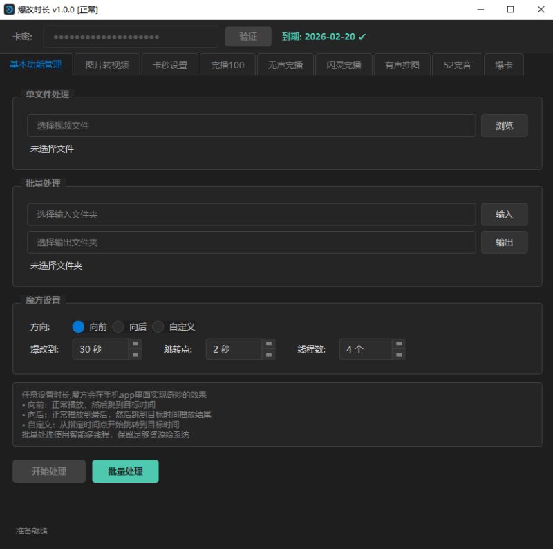Decrease the 爆改到 seconds value

(135, 355)
